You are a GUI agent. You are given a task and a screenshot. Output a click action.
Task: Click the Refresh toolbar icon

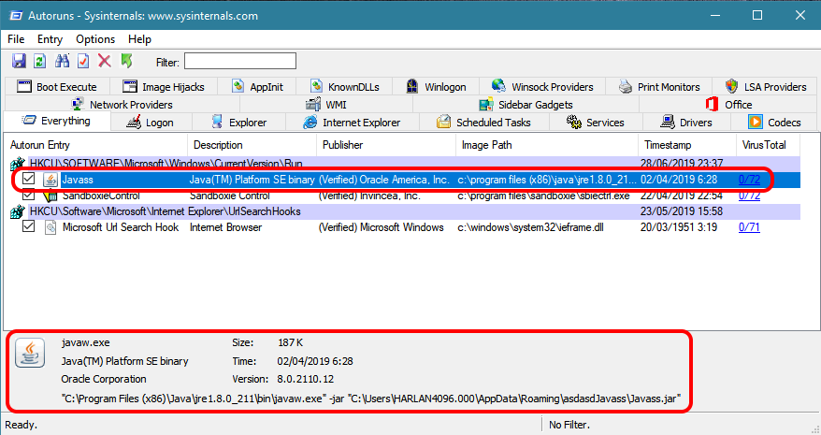coord(40,61)
